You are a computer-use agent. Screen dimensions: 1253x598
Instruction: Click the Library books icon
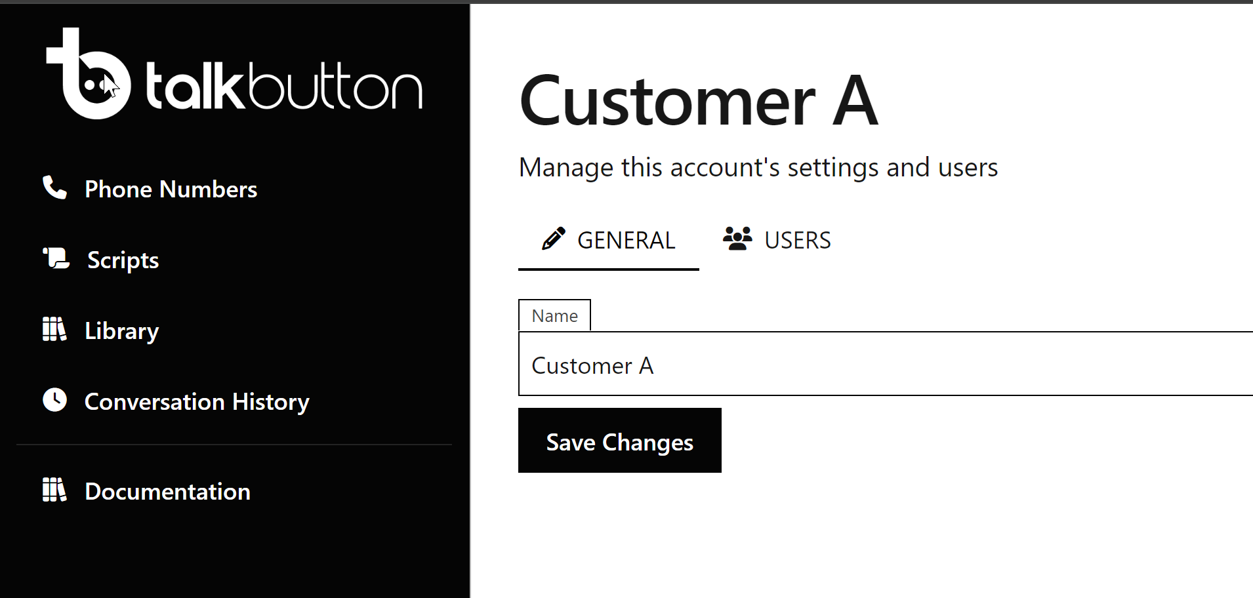54,329
